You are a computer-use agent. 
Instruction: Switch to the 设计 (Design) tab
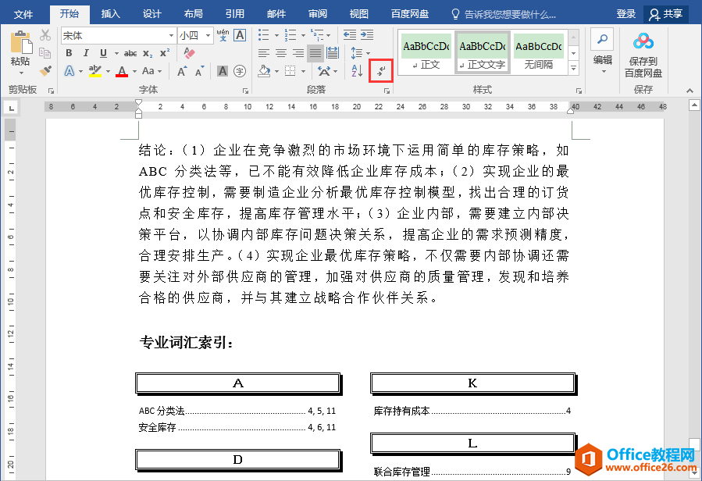pos(151,14)
